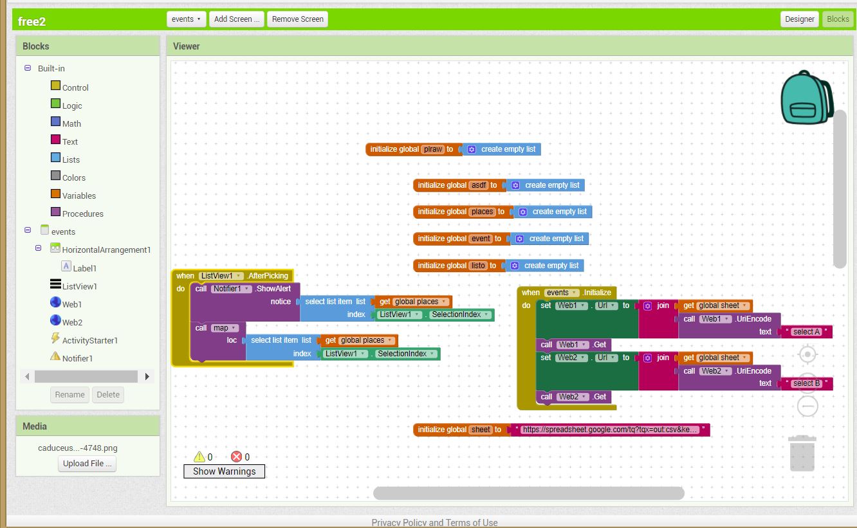
Task: Click the Upload File button
Action: coord(87,463)
